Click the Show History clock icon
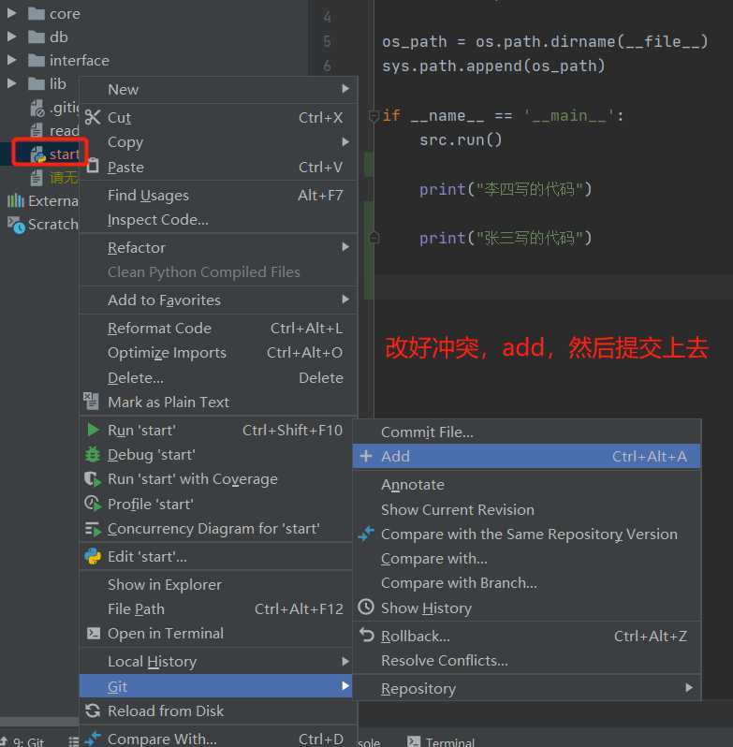Image resolution: width=733 pixels, height=747 pixels. coord(366,607)
